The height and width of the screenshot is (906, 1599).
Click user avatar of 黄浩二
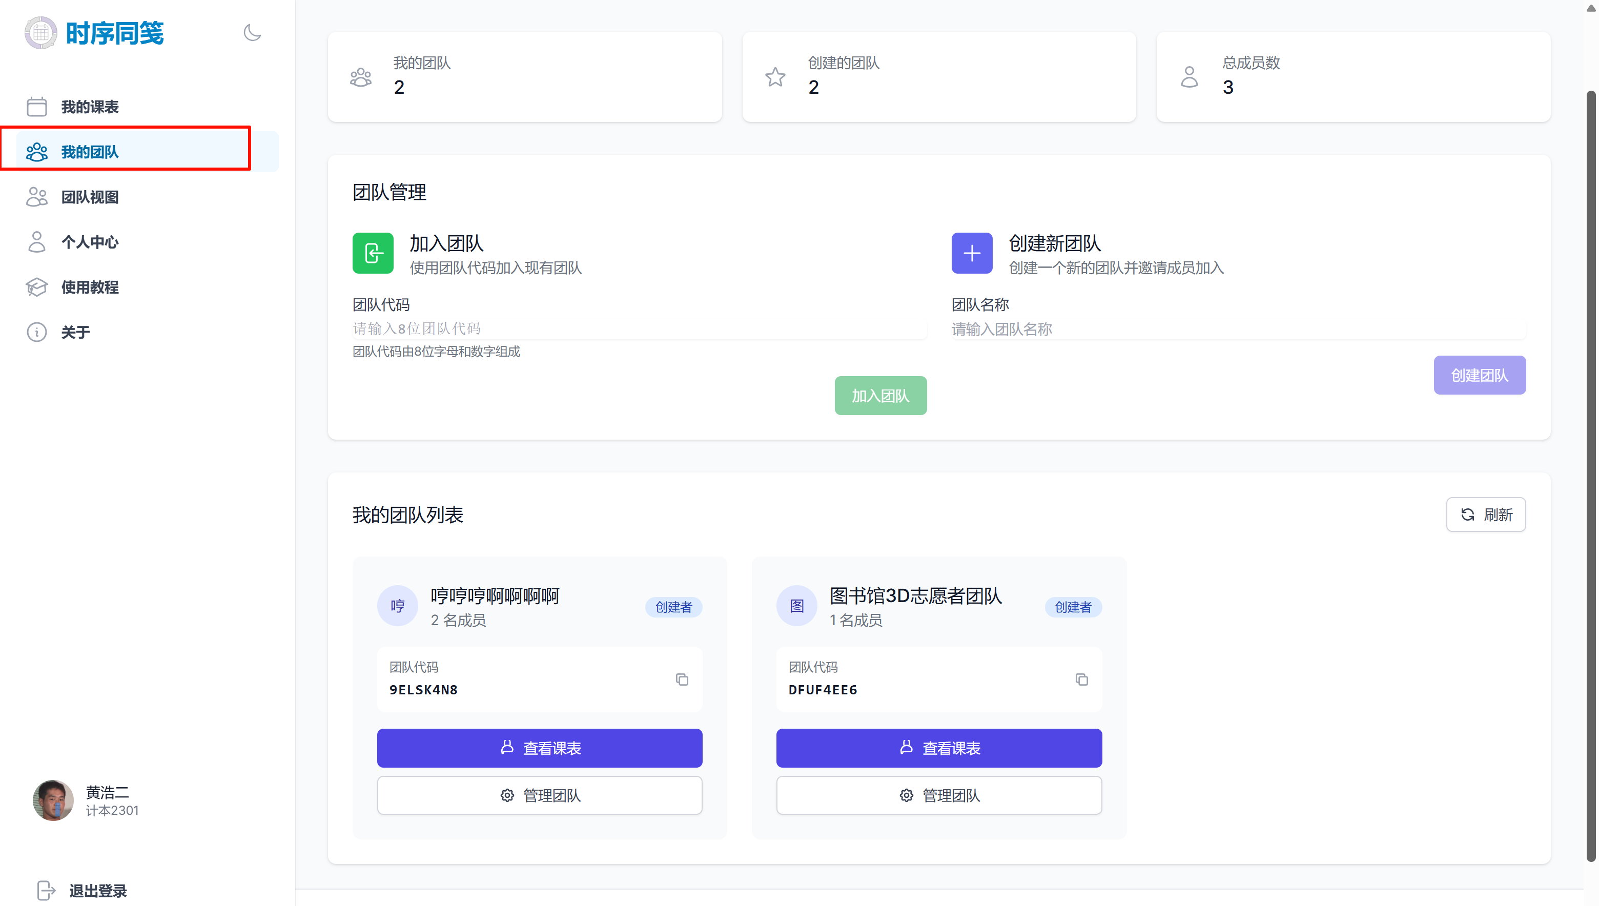(53, 800)
